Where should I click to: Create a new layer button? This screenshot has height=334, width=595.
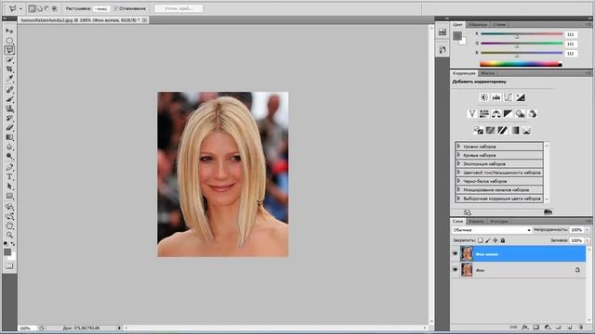pyautogui.click(x=570, y=328)
